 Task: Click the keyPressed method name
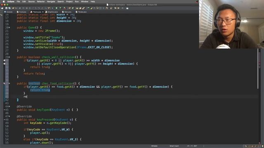[x=45, y=120]
